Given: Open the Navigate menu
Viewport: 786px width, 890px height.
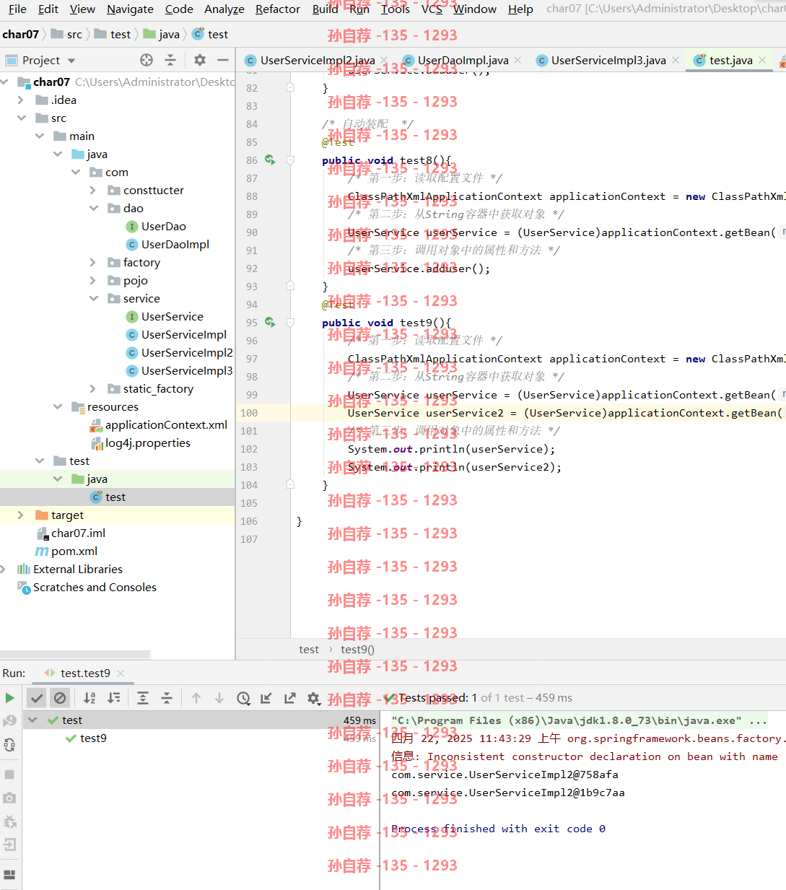Looking at the screenshot, I should point(130,9).
